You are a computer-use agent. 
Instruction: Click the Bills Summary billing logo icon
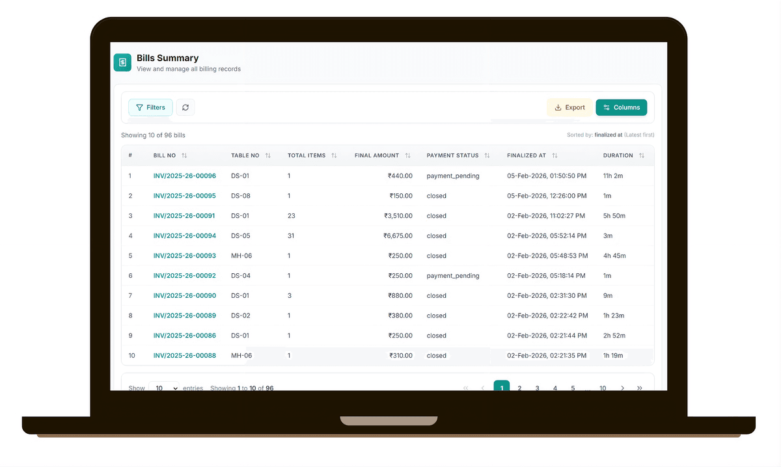[122, 62]
